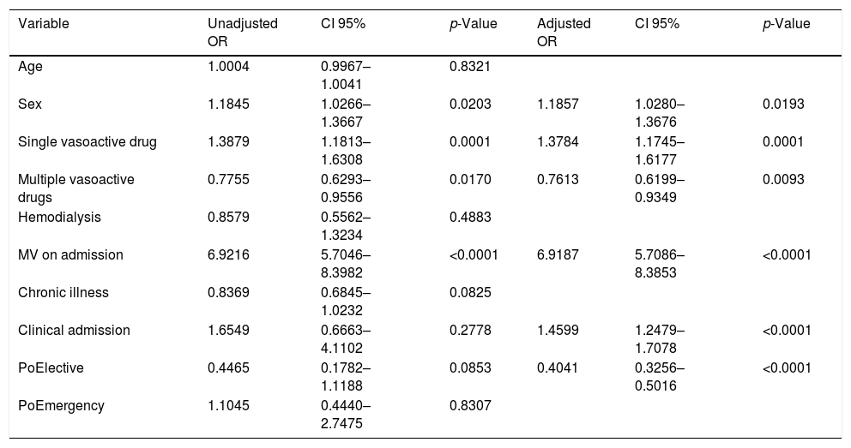Image resolution: width=851 pixels, height=448 pixels.
Task: Select the Sex row label
Action: pos(29,104)
